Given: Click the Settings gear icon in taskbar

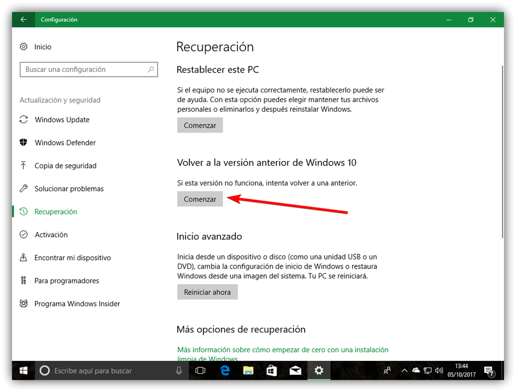Looking at the screenshot, I should click(x=318, y=371).
